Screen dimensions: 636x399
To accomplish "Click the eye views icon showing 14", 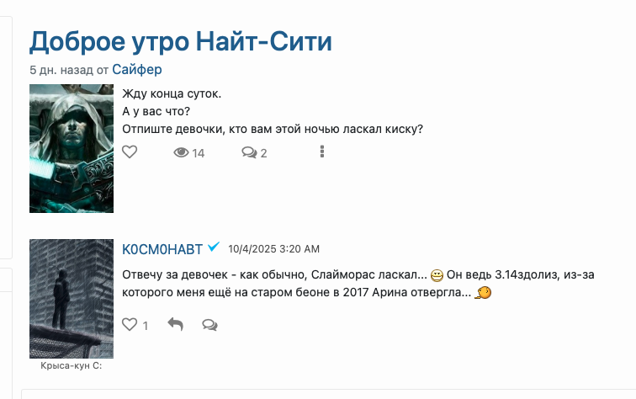I will click(x=181, y=152).
